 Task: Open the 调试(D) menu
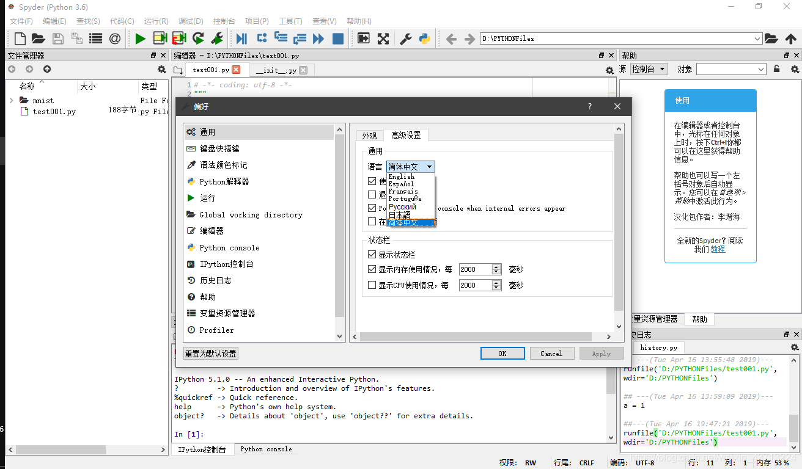click(191, 21)
